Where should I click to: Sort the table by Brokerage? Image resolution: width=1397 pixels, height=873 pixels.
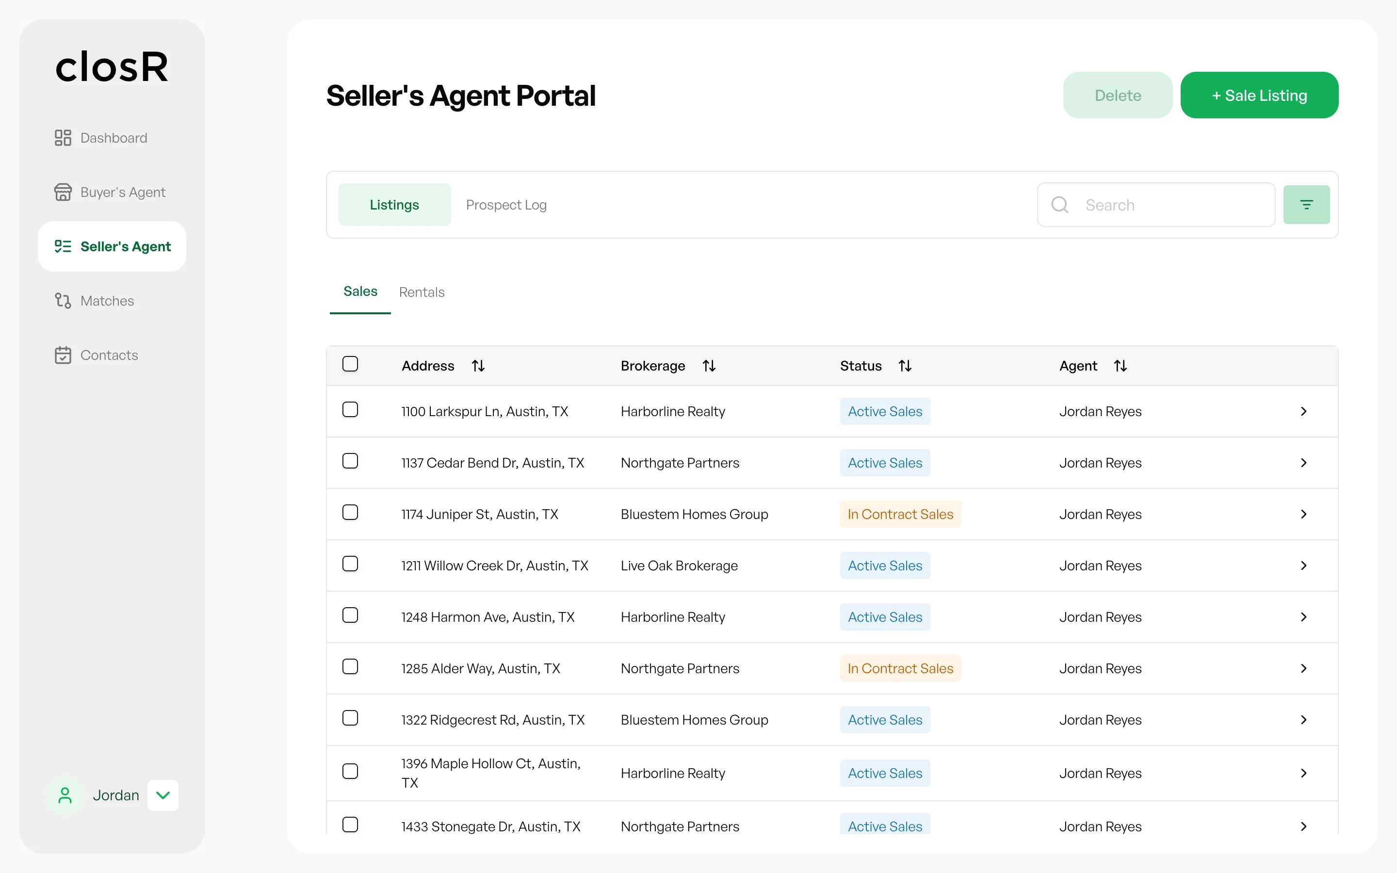tap(709, 366)
